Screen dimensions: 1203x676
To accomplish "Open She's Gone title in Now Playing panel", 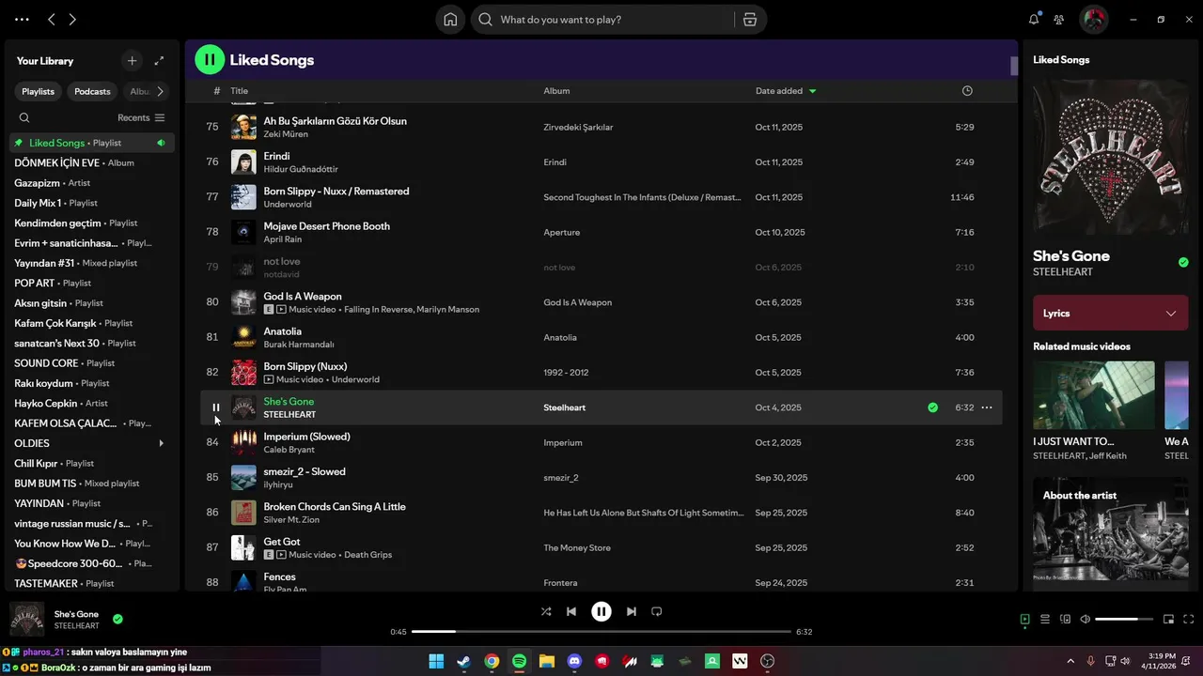I will (1071, 255).
